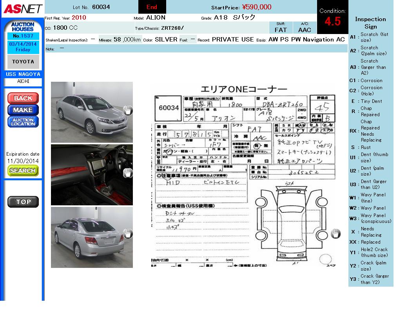Click the ASNET logo
Image resolution: width=408 pixels, height=325 pixels.
click(x=22, y=9)
